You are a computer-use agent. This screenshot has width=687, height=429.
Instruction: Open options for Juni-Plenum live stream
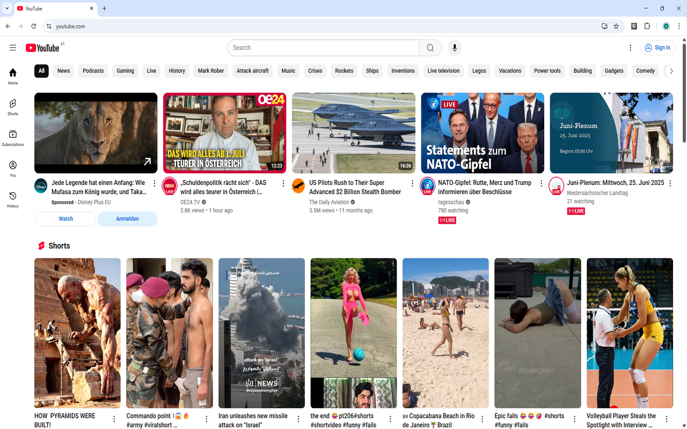click(x=670, y=183)
